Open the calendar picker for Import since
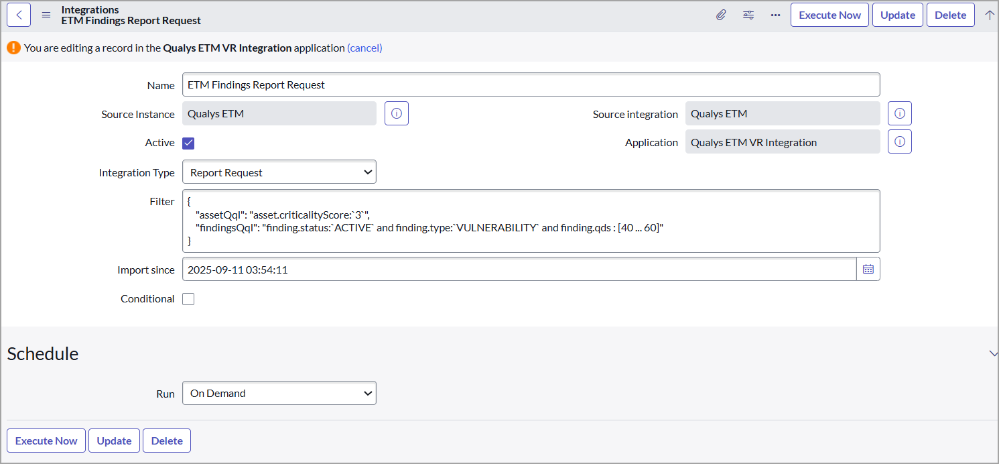Screen dimensions: 999x464 point(868,269)
